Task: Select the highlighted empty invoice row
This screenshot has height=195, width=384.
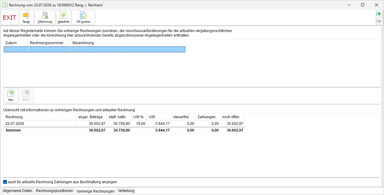Action: click(x=95, y=50)
